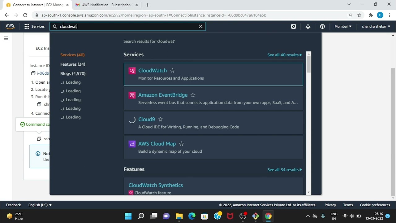This screenshot has height=223, width=396.
Task: Clear the search box with X
Action: pyautogui.click(x=201, y=26)
